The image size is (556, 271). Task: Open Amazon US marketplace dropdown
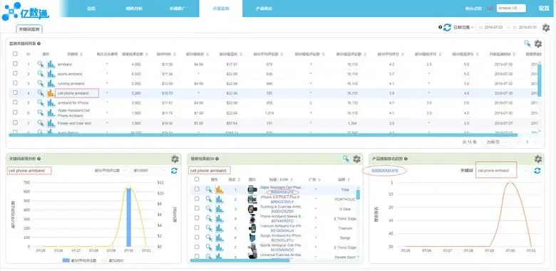pyautogui.click(x=511, y=8)
